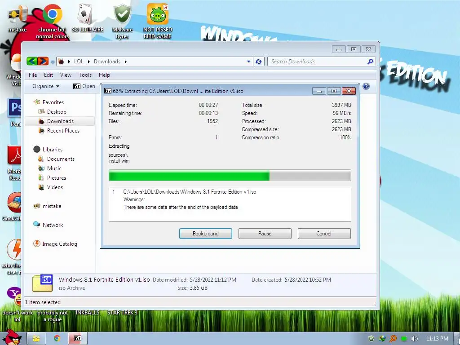Viewport: 460px width, 345px height.
Task: Click the Chrome taskbar icon
Action: pos(57,339)
